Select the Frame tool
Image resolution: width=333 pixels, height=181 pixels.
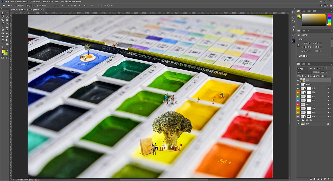pos(7,20)
